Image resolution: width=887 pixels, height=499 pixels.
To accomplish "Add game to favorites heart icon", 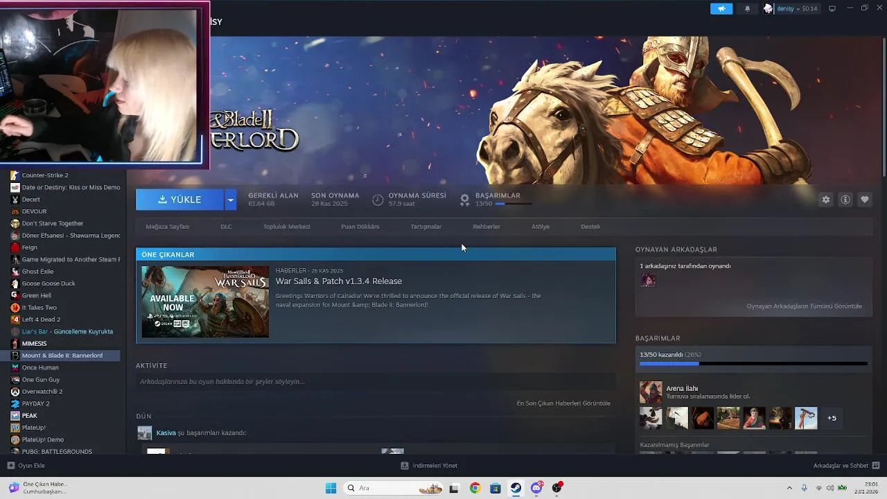I will point(865,200).
